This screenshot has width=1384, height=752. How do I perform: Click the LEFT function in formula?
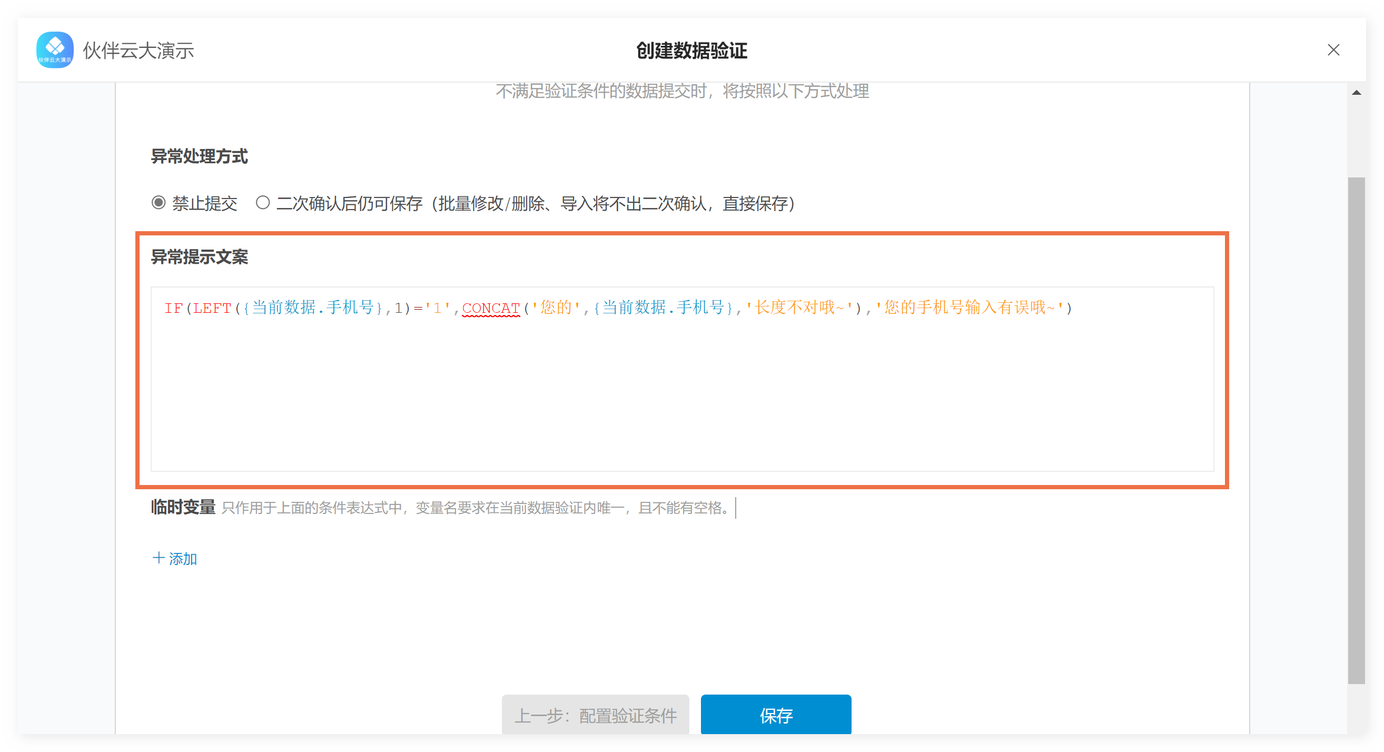click(212, 308)
